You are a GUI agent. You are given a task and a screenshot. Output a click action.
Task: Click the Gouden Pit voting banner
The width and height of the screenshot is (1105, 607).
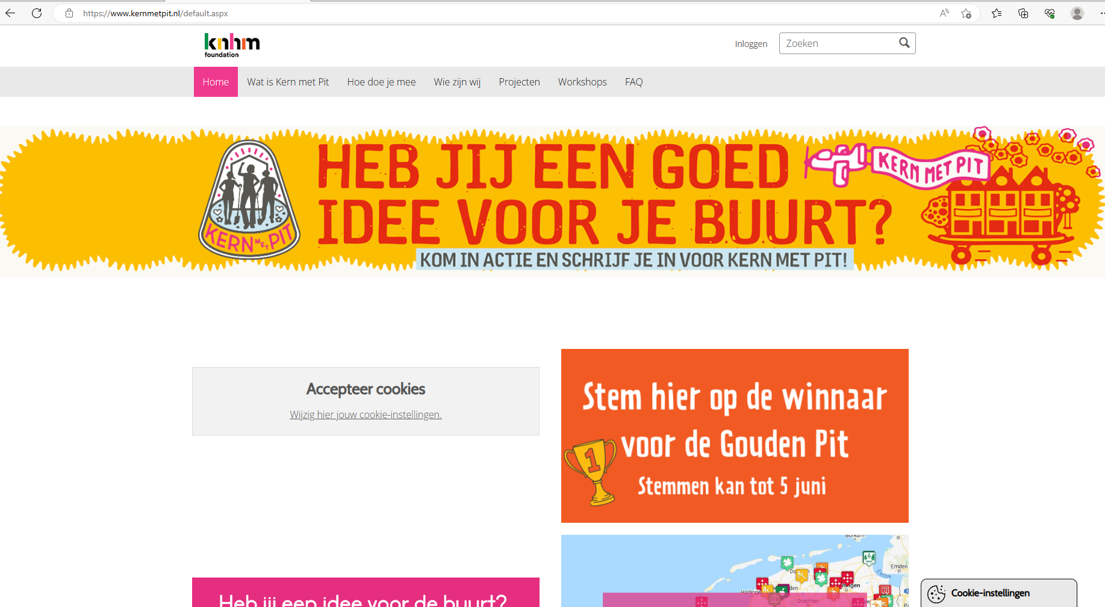pyautogui.click(x=735, y=436)
